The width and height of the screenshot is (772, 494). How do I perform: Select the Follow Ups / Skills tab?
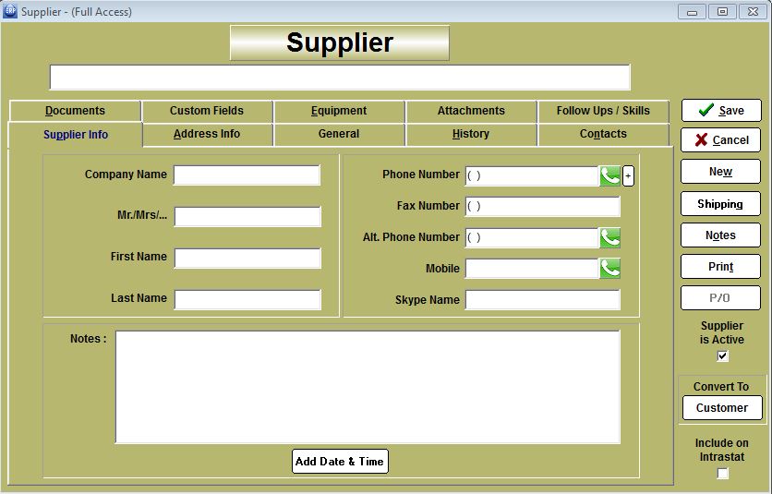(603, 111)
